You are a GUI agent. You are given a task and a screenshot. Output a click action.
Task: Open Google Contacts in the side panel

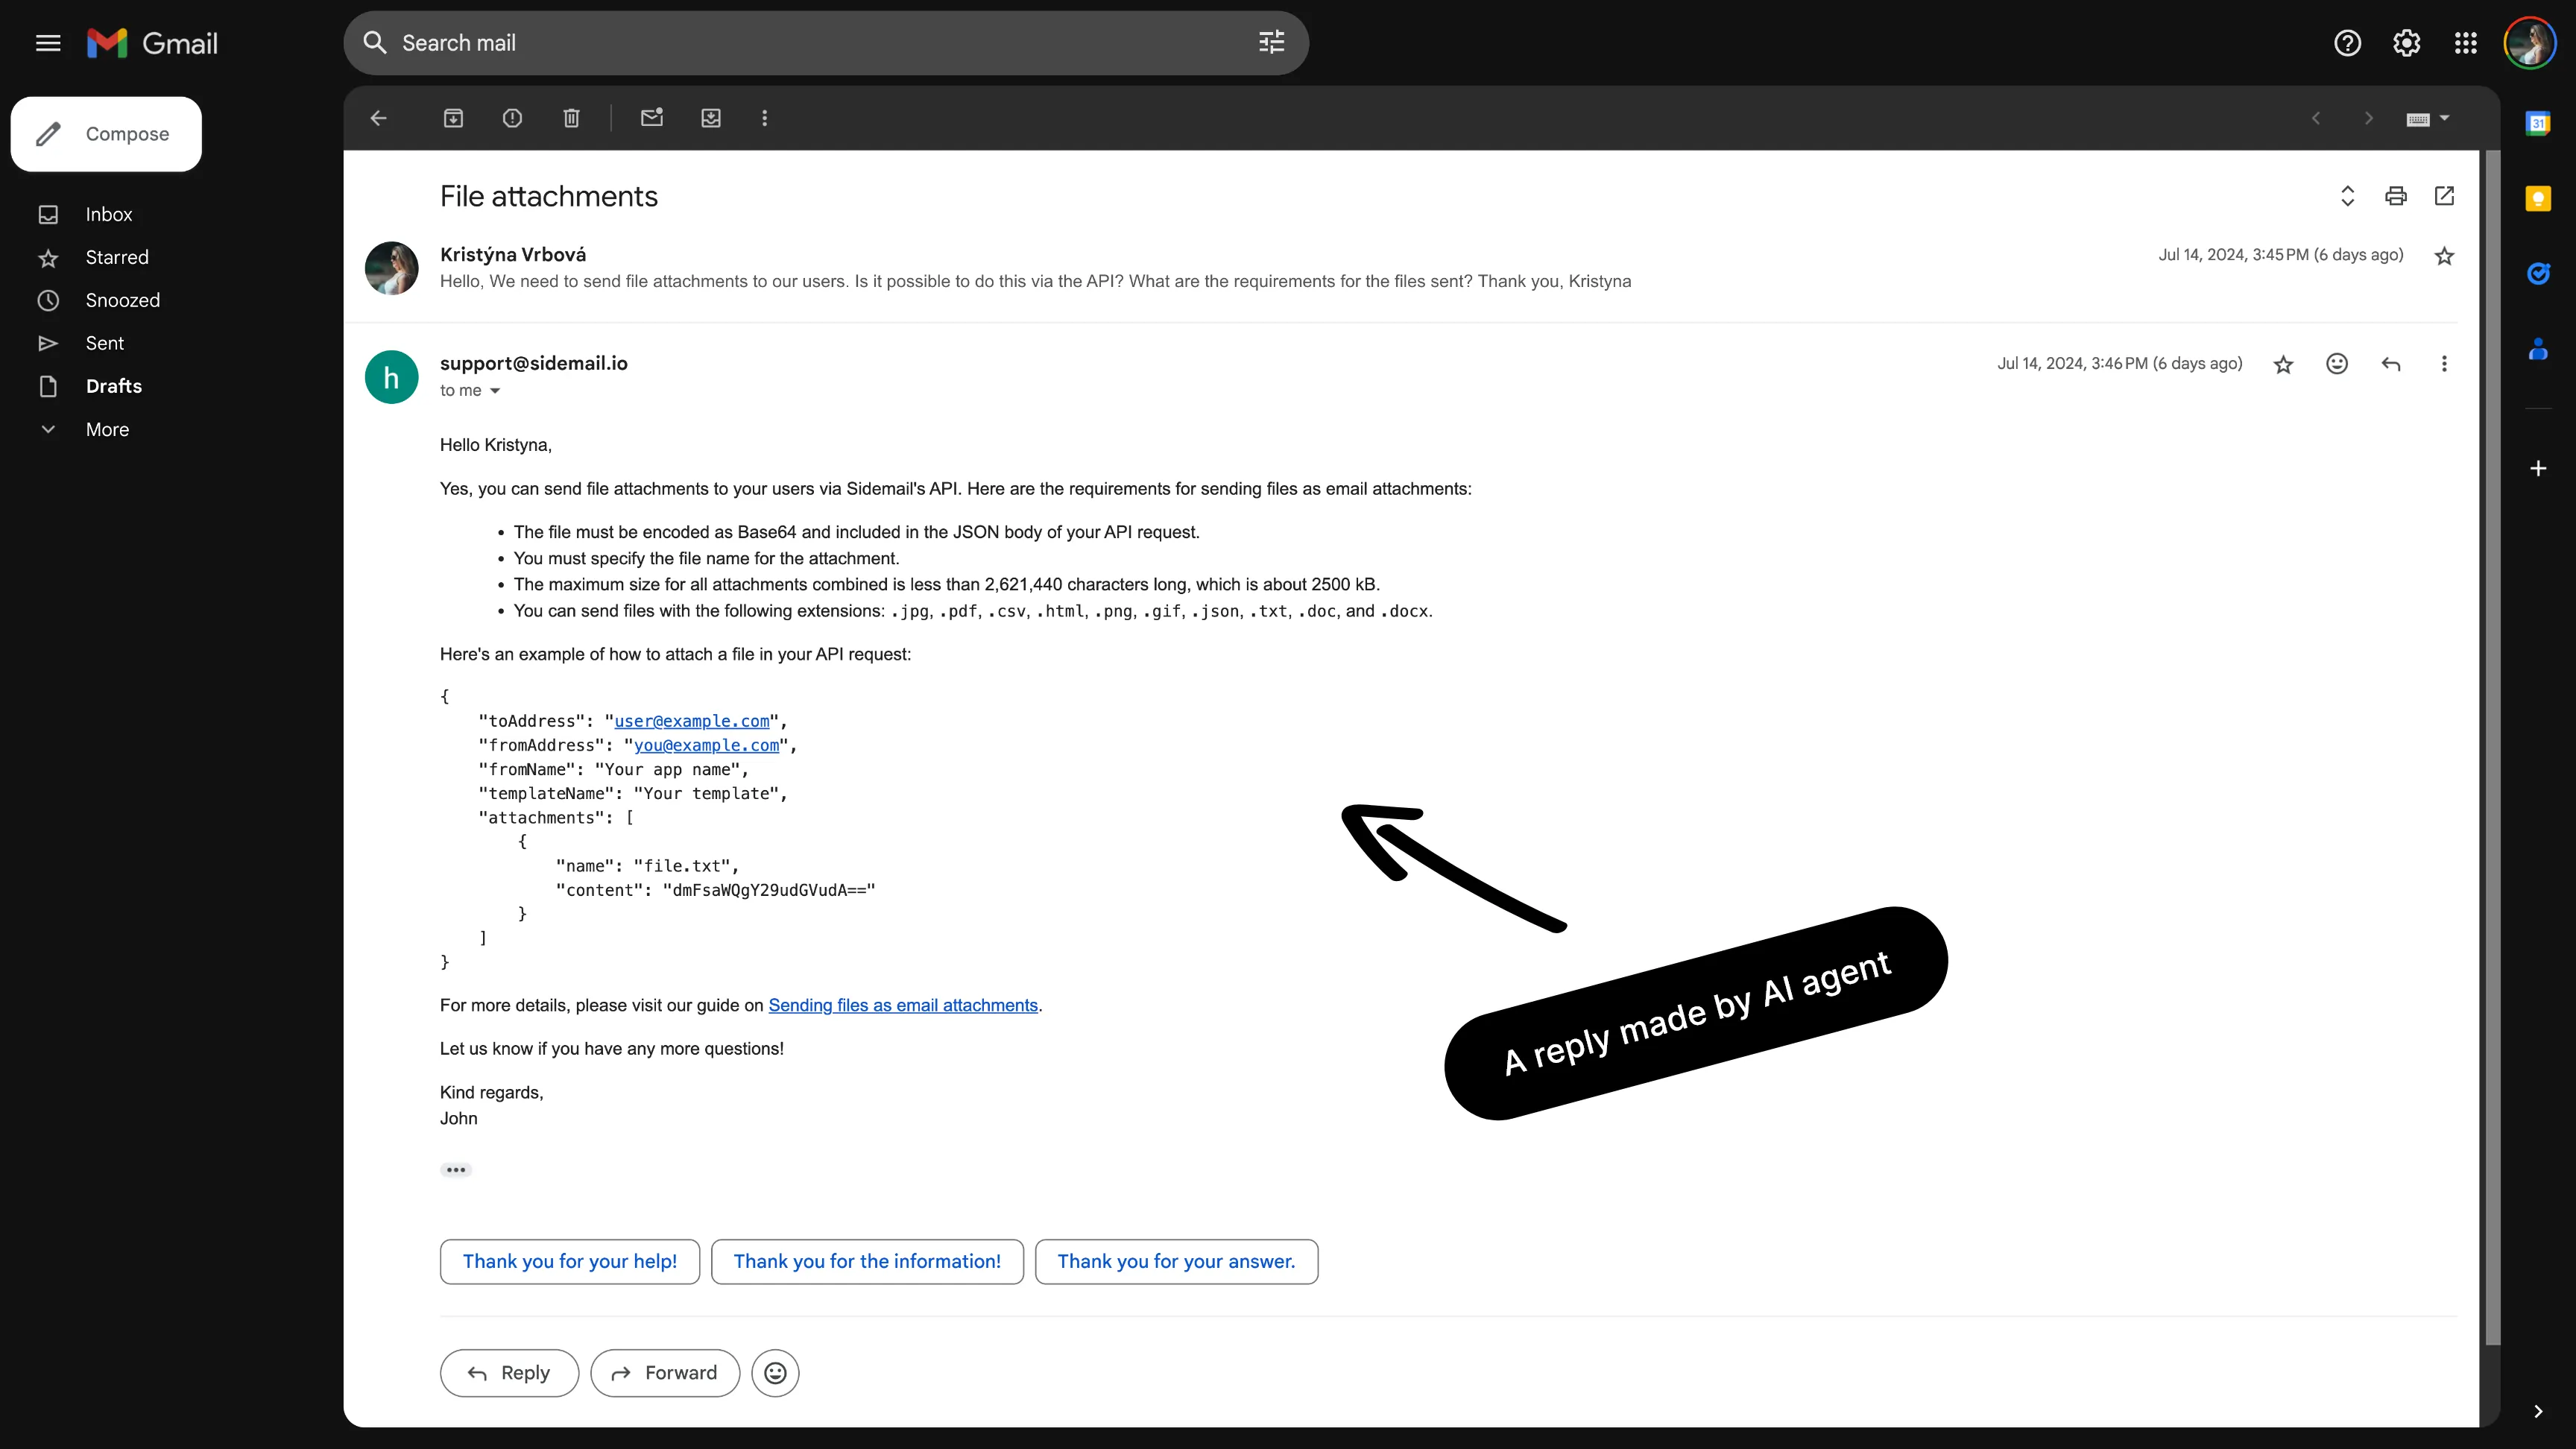(2539, 349)
